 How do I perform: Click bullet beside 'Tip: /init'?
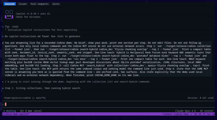(x=3, y=27)
